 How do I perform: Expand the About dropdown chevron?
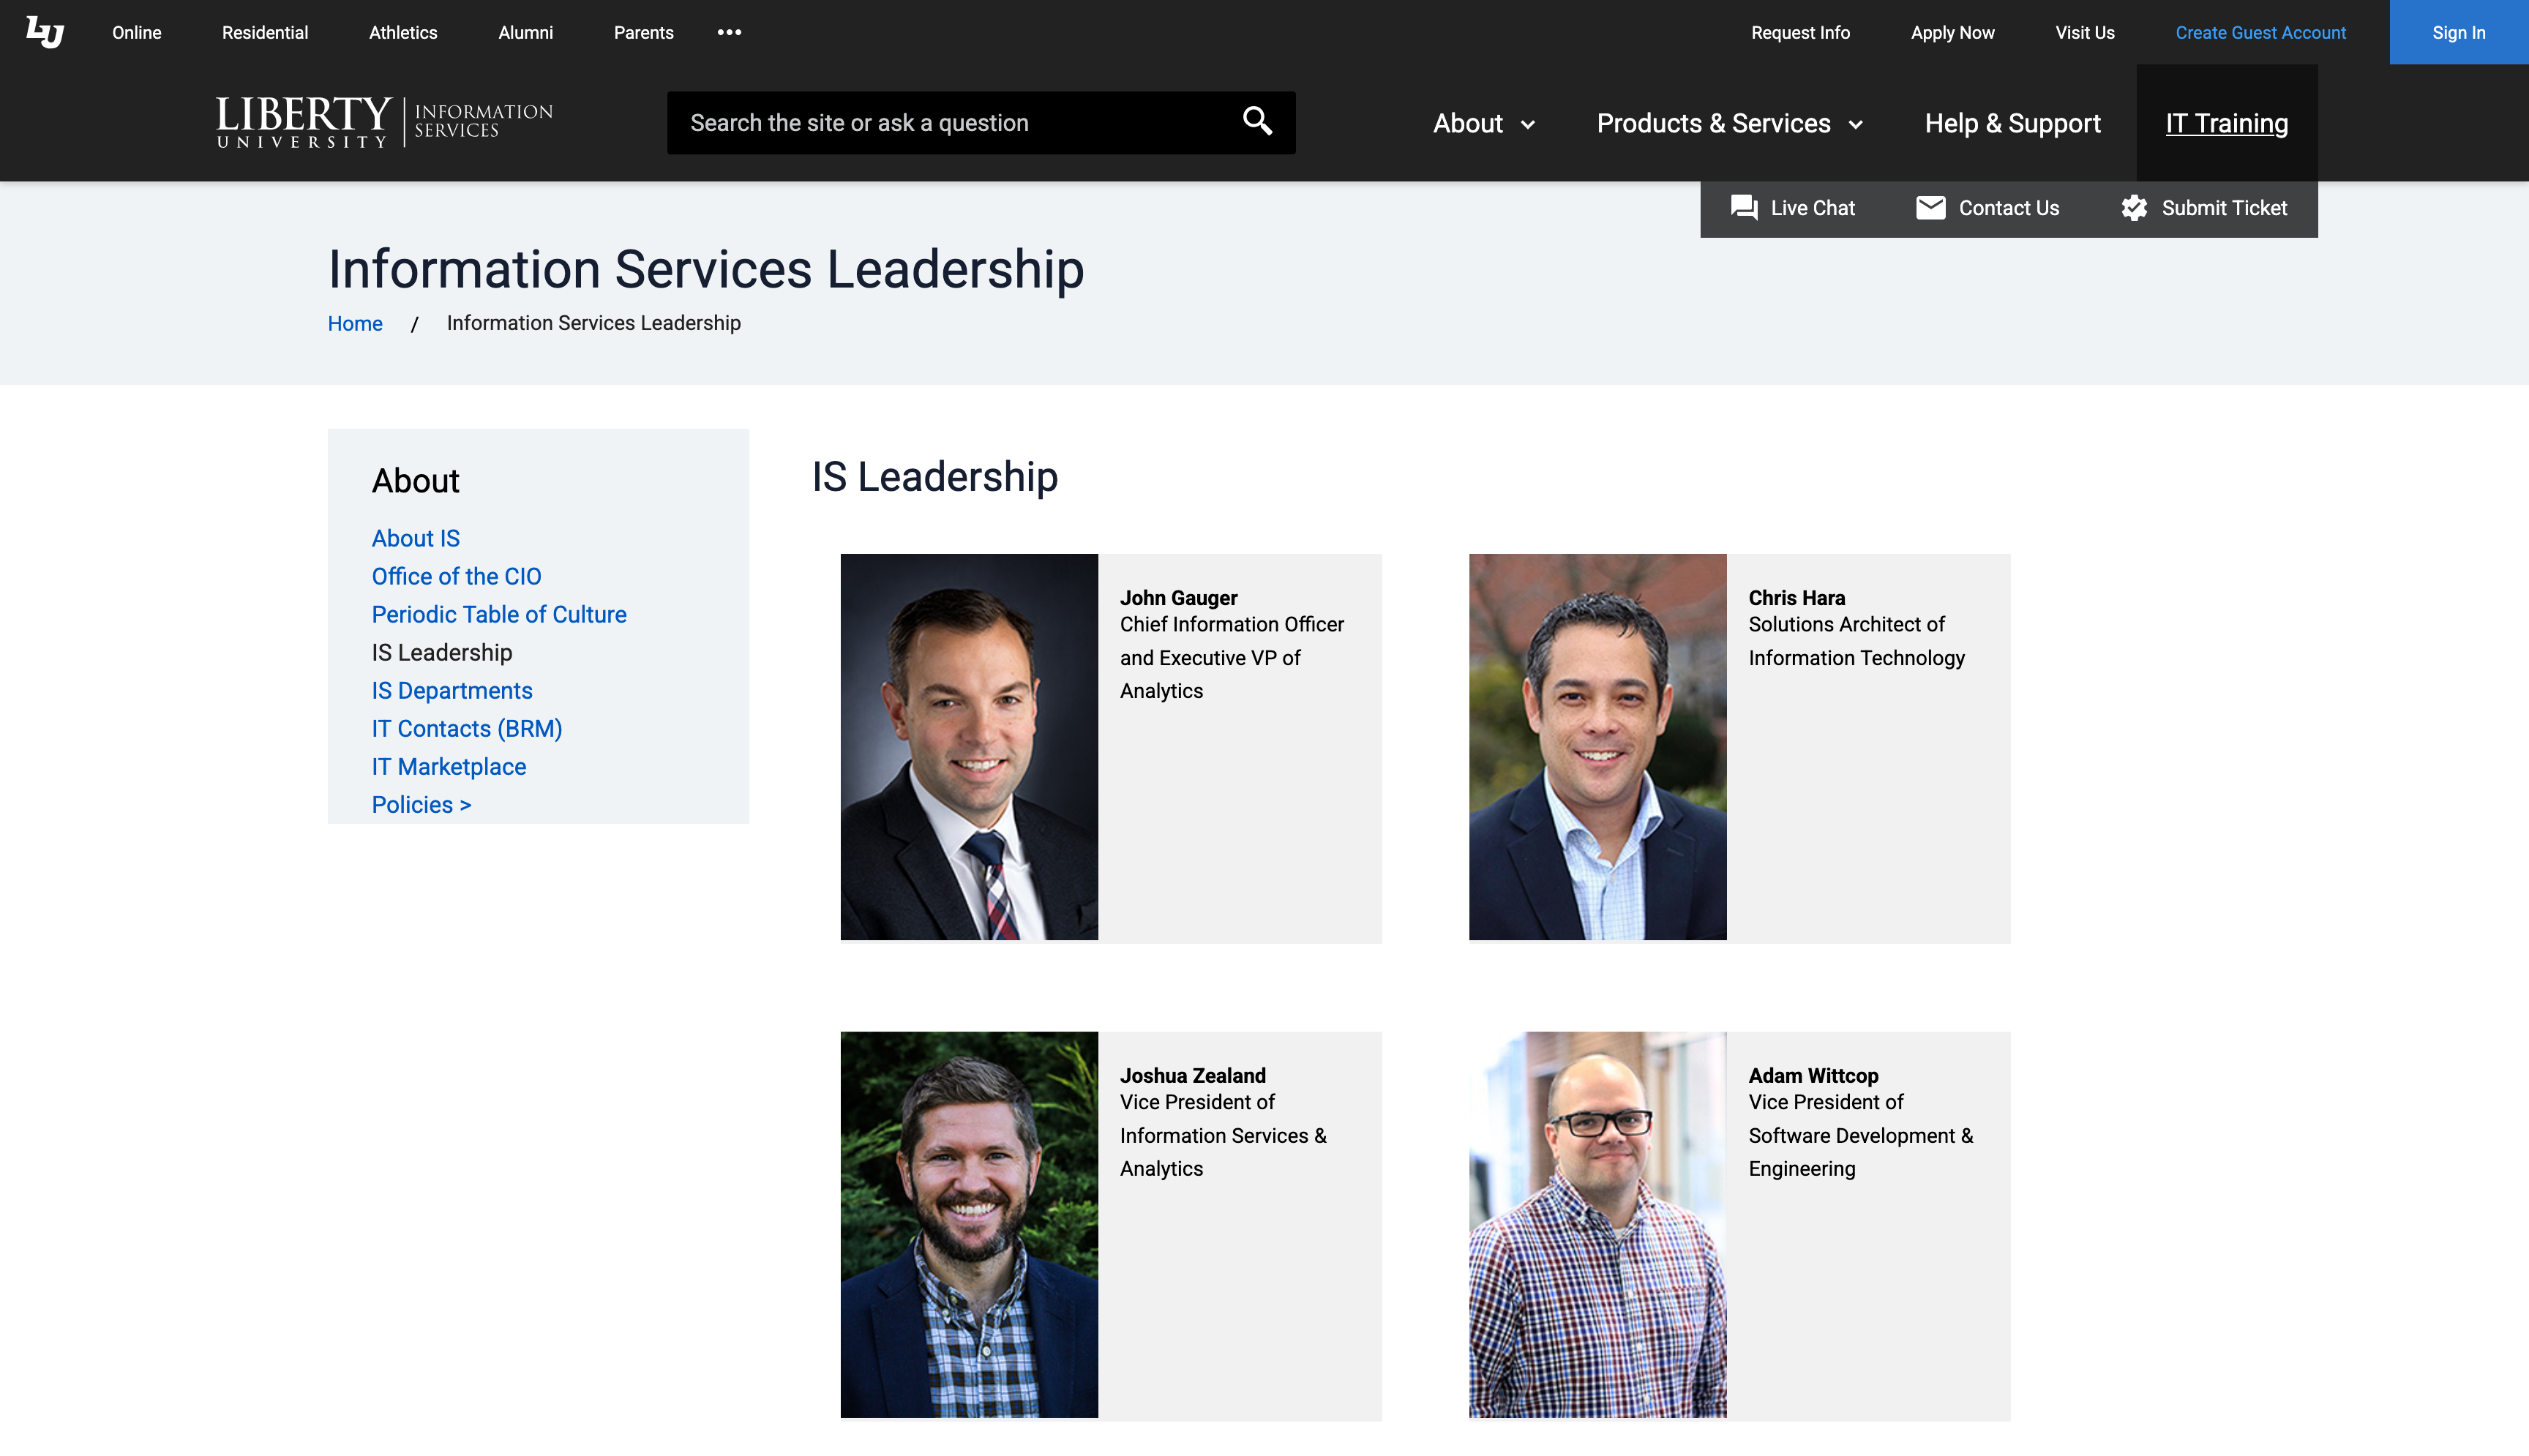click(x=1527, y=125)
